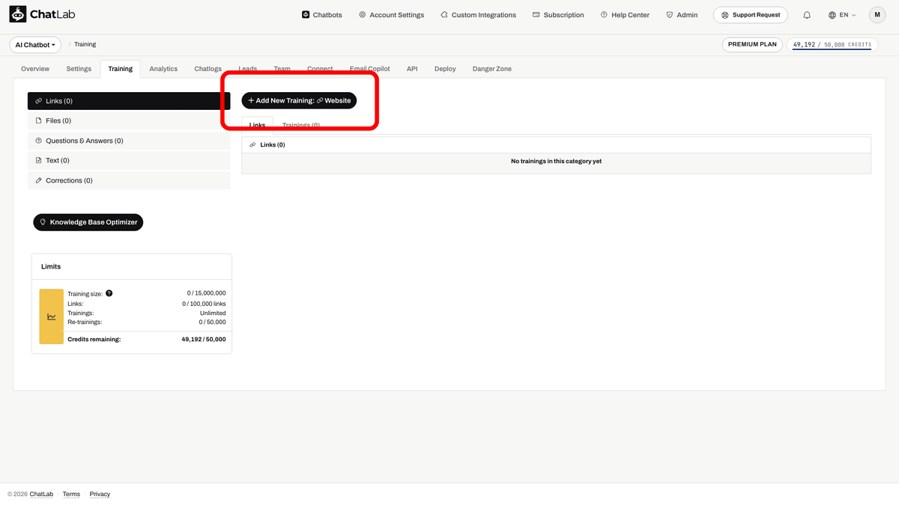Select the Training tab
Image resolution: width=899 pixels, height=505 pixels.
(120, 69)
